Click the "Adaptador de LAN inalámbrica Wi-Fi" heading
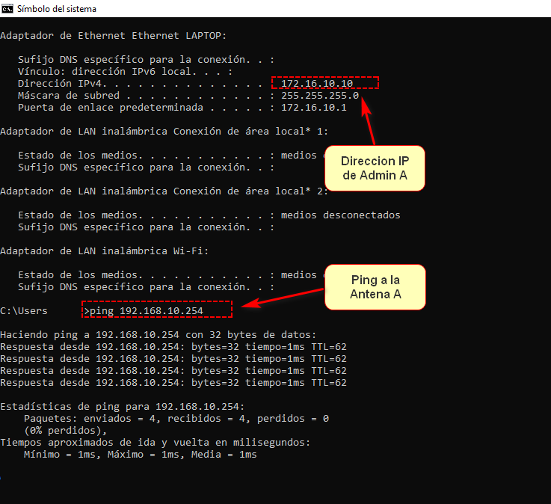The width and height of the screenshot is (551, 504). tap(104, 251)
